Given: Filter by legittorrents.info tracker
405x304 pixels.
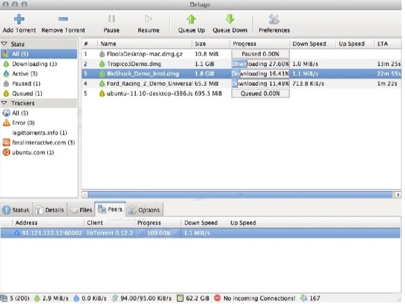Looking at the screenshot, I should [x=40, y=132].
